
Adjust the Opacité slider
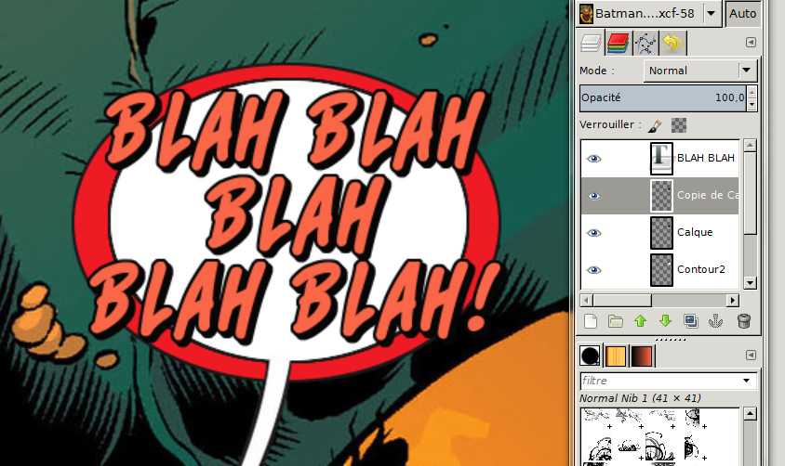coord(663,97)
